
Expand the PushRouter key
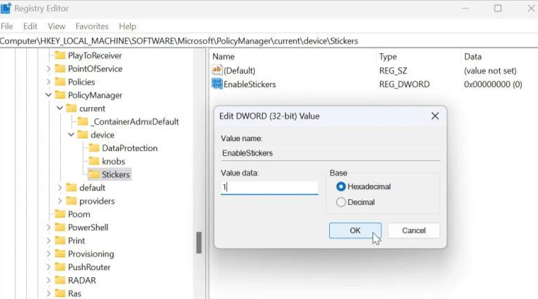pos(48,266)
